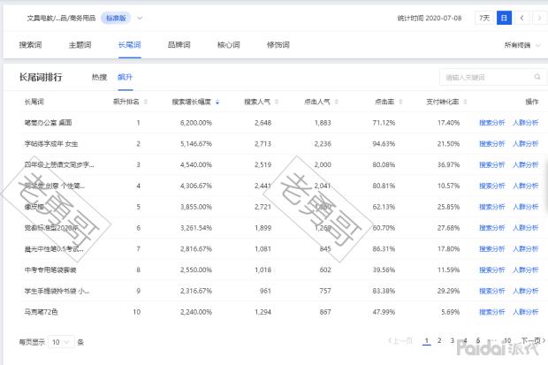The height and width of the screenshot is (365, 548).
Task: Go to previous date with left arrow
Action: point(521,18)
